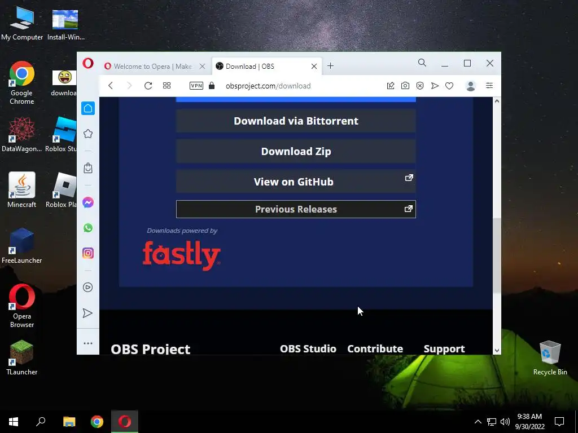Click Download via Bittorrent button

tap(296, 121)
